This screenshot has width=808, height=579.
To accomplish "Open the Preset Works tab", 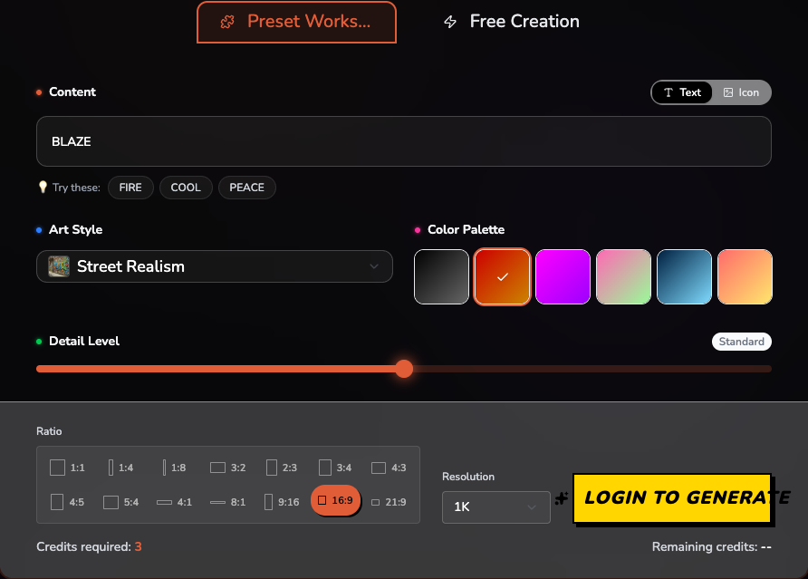I will 296,23.
